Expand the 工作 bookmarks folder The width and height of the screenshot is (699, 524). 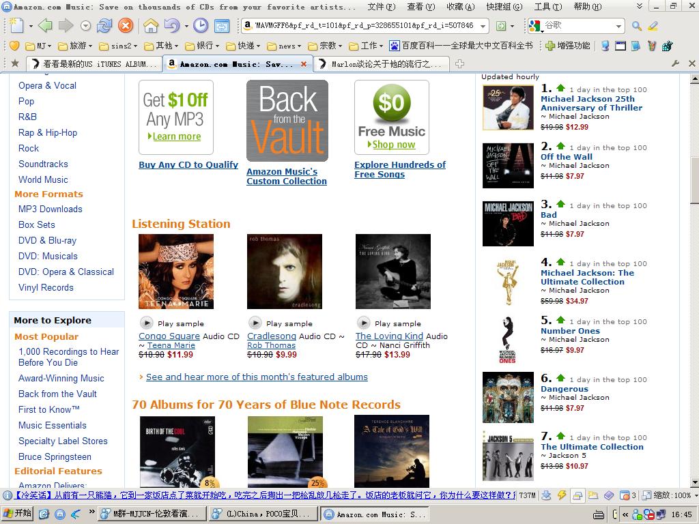click(x=366, y=46)
